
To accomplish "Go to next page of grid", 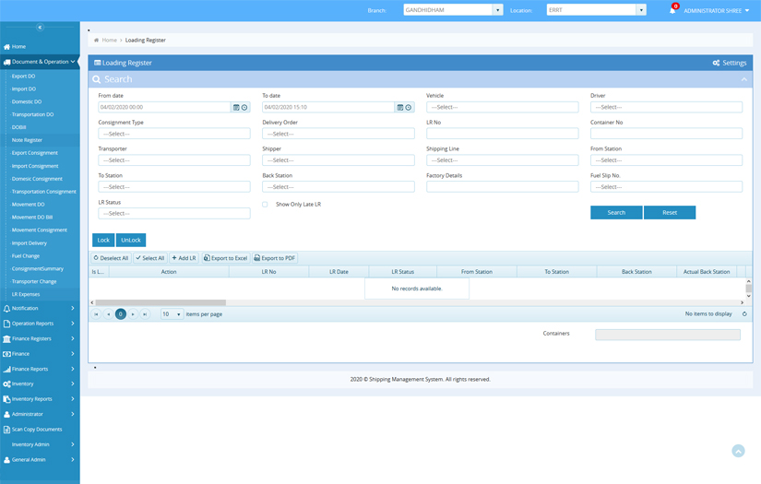I will pyautogui.click(x=133, y=314).
